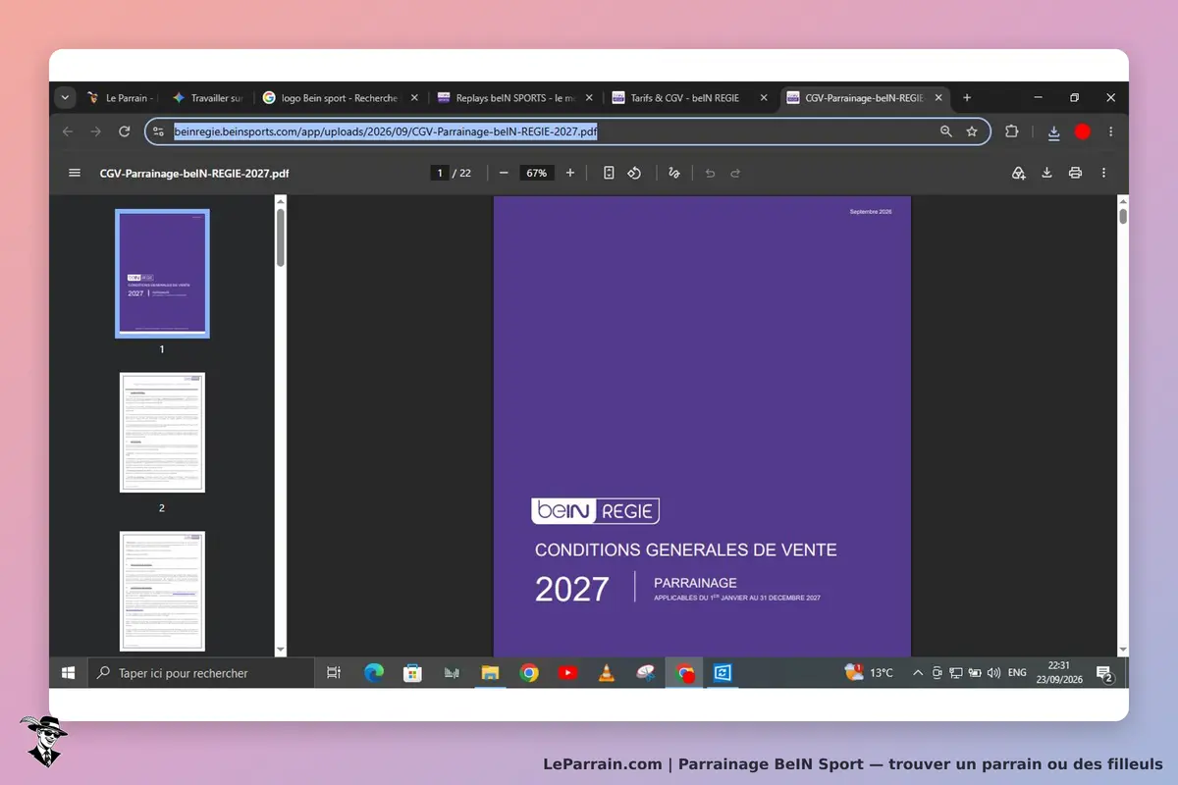Show hidden system tray icons
The height and width of the screenshot is (785, 1178).
[x=918, y=673]
